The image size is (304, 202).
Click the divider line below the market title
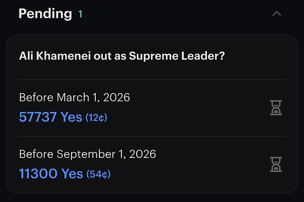coord(152,80)
